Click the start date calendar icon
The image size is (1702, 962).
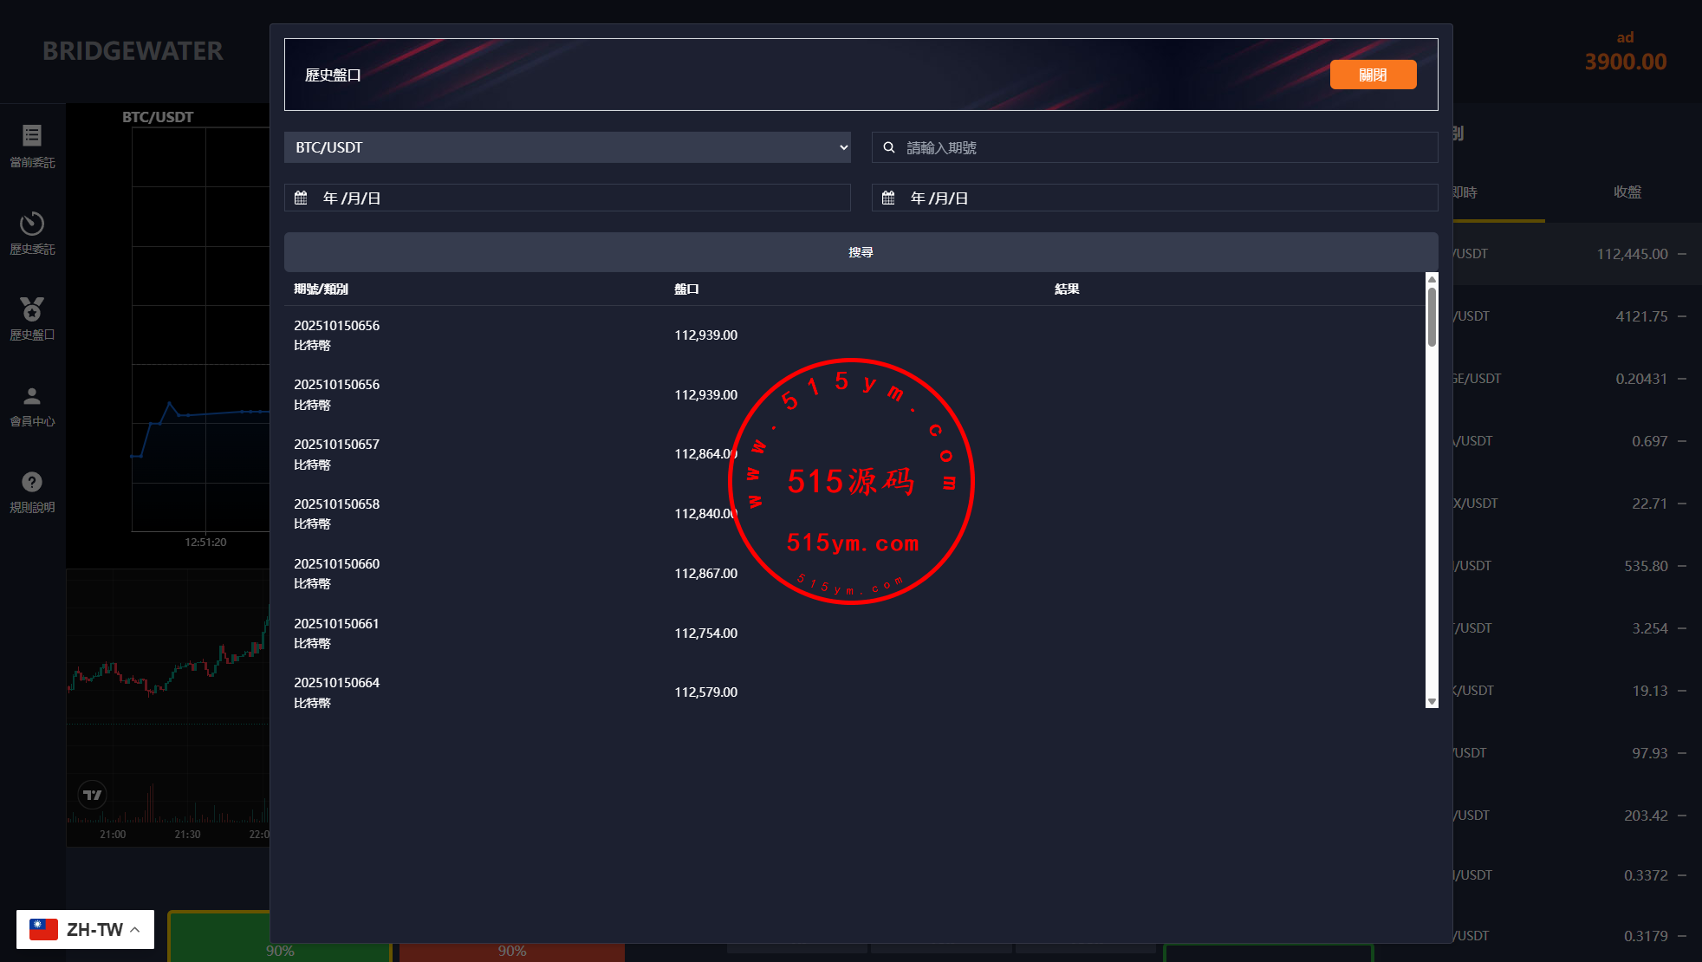coord(301,198)
